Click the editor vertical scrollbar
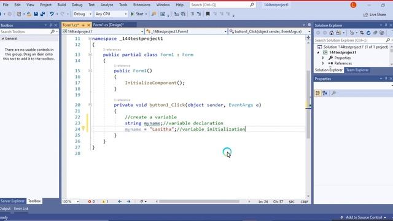This screenshot has height=221, width=393. pyautogui.click(x=308, y=105)
